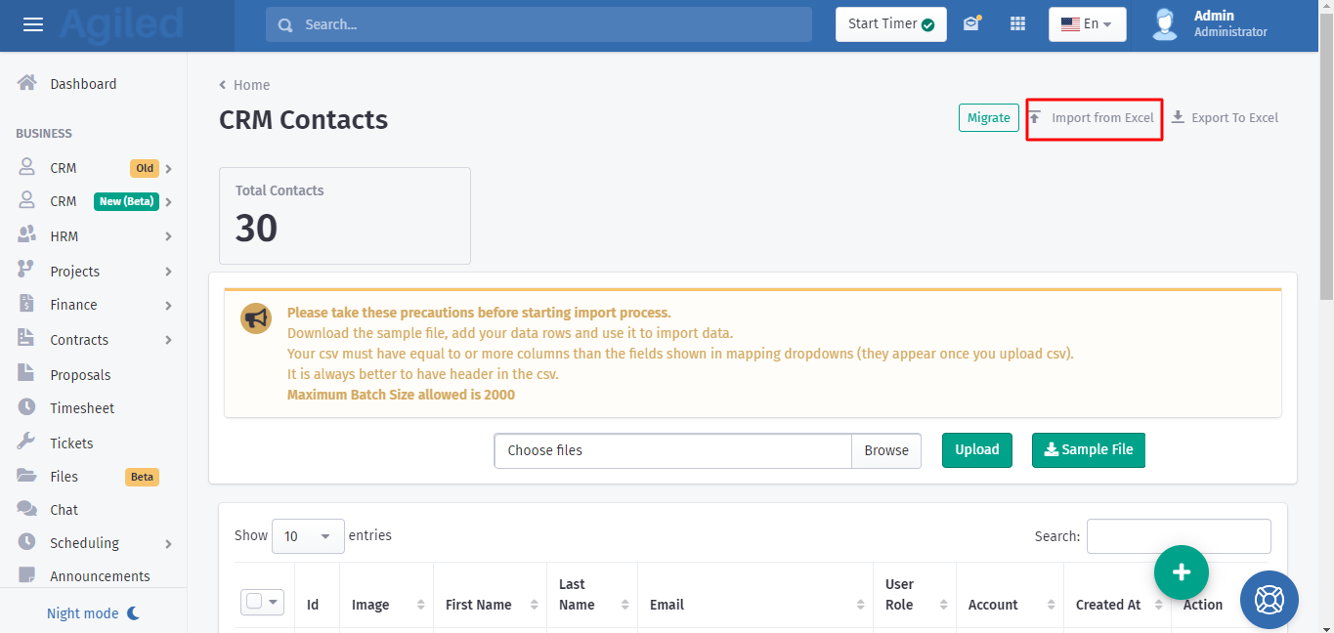
Task: Click the graduation cap notifications icon
Action: click(x=970, y=24)
